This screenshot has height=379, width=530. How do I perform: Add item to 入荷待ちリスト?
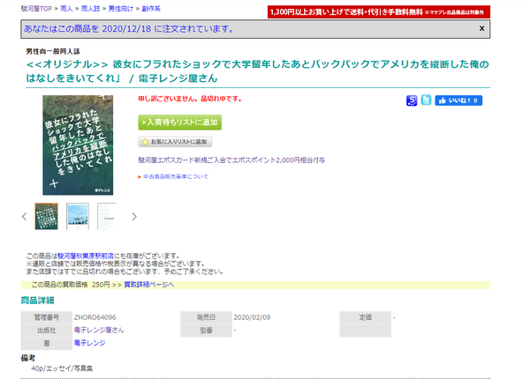click(x=180, y=122)
